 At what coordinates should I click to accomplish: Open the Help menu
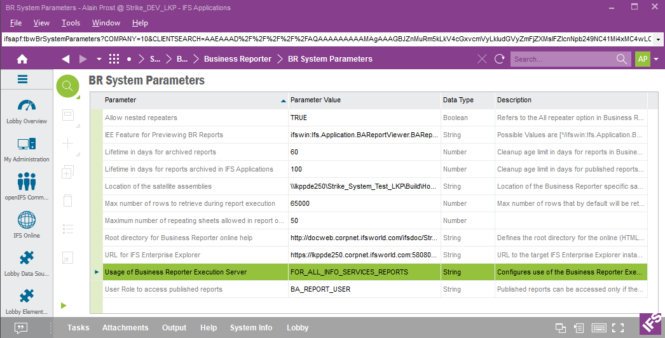140,23
